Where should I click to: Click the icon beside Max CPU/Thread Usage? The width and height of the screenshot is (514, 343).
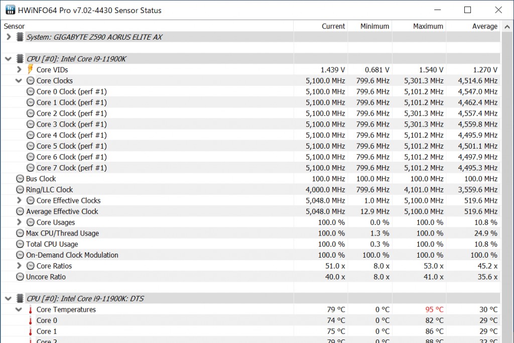point(20,233)
